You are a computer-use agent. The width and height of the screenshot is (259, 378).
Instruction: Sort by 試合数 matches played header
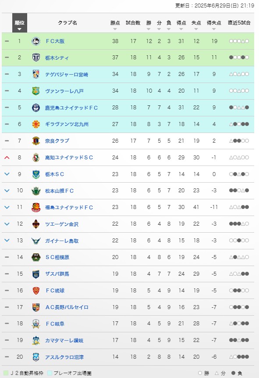(133, 23)
